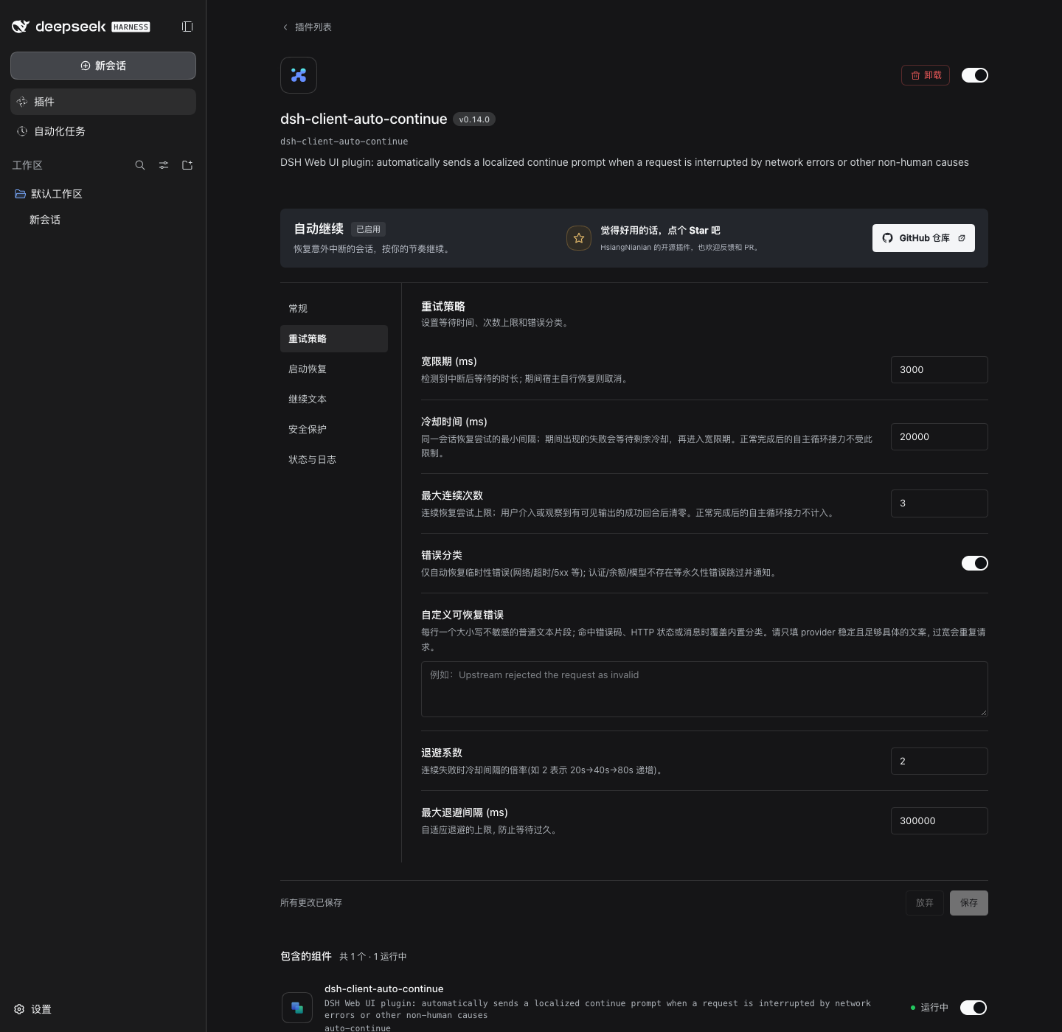Viewport: 1062px width, 1032px height.
Task: Open the 状态与日志 tab
Action: coord(334,459)
